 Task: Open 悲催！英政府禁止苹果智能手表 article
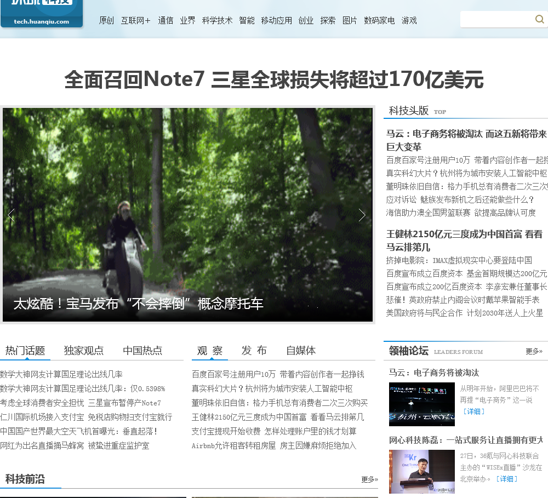pyautogui.click(x=463, y=300)
